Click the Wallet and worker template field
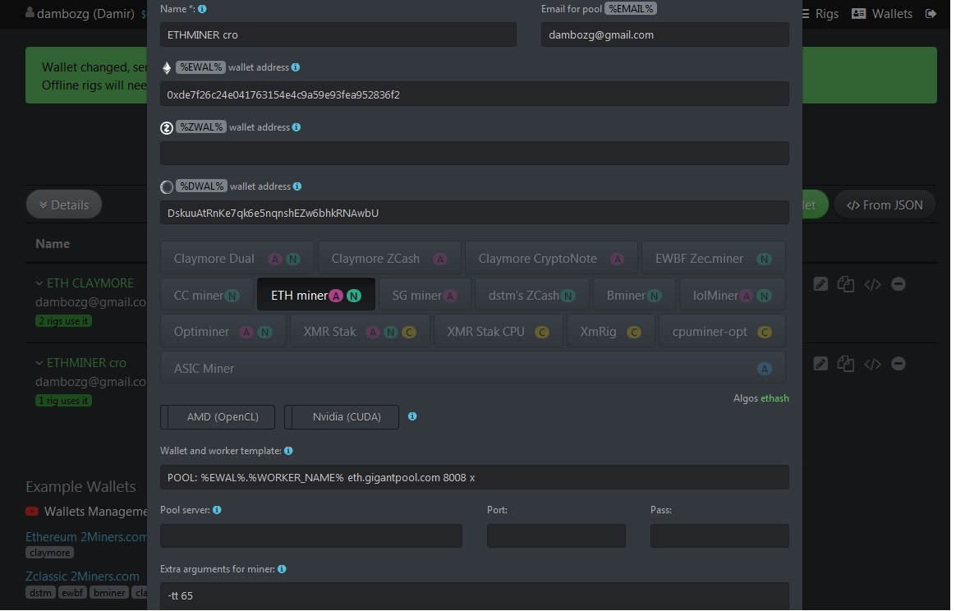Screen dimensions: 956x611 point(475,477)
